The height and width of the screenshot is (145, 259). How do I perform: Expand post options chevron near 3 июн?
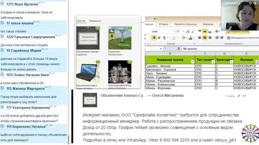click(x=244, y=96)
